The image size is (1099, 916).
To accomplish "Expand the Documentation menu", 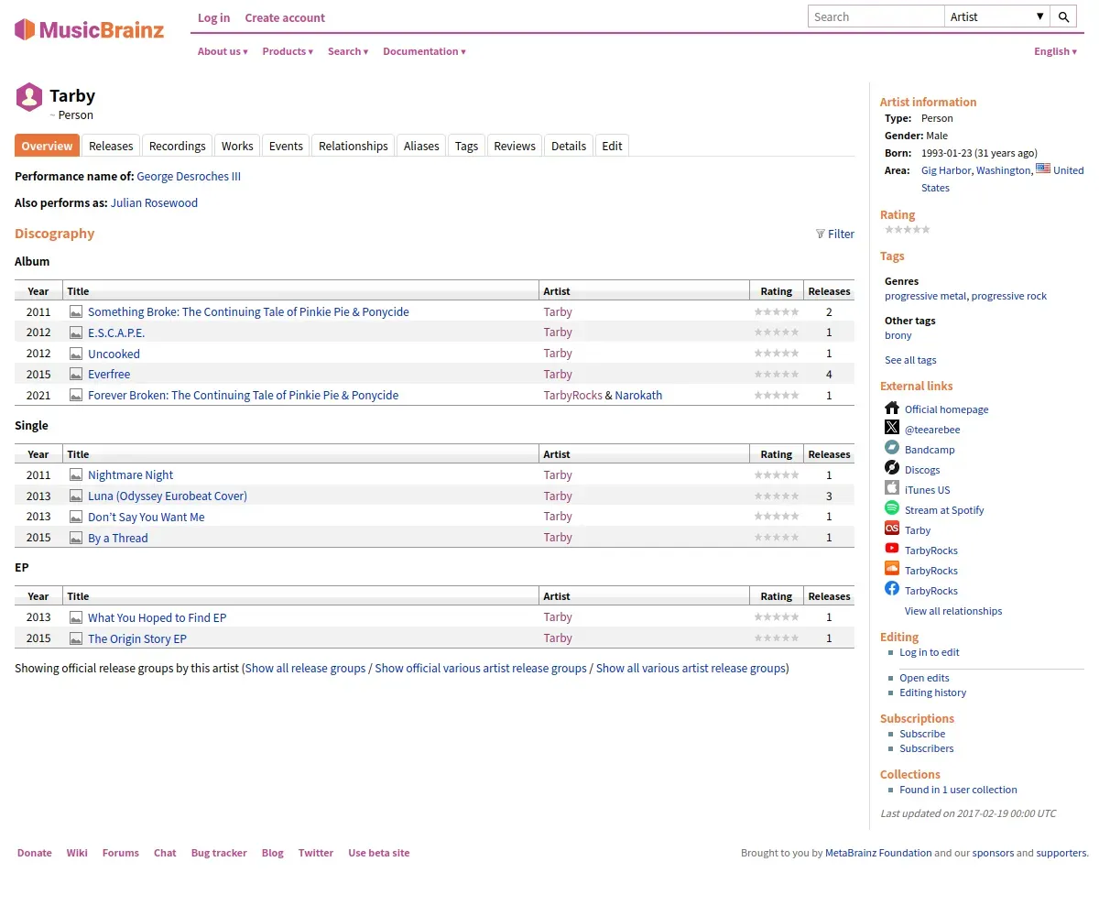I will coord(424,51).
